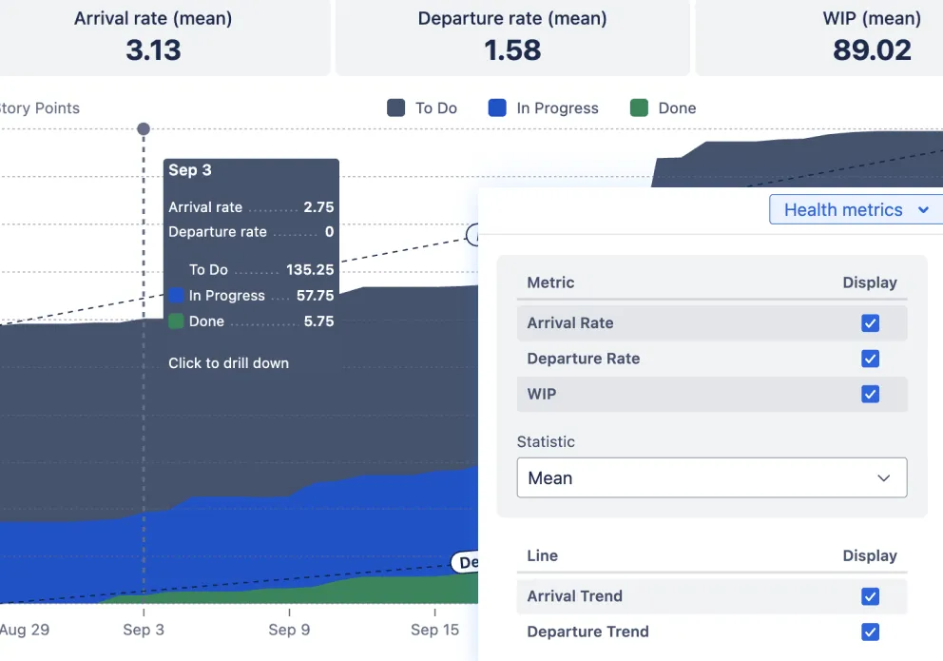Click the 1.58 departure rate value
This screenshot has width=943, height=661.
pos(512,49)
